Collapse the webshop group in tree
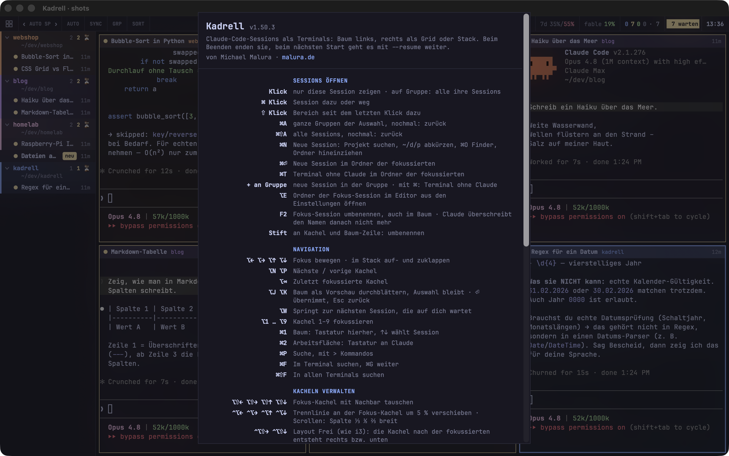 pos(7,37)
